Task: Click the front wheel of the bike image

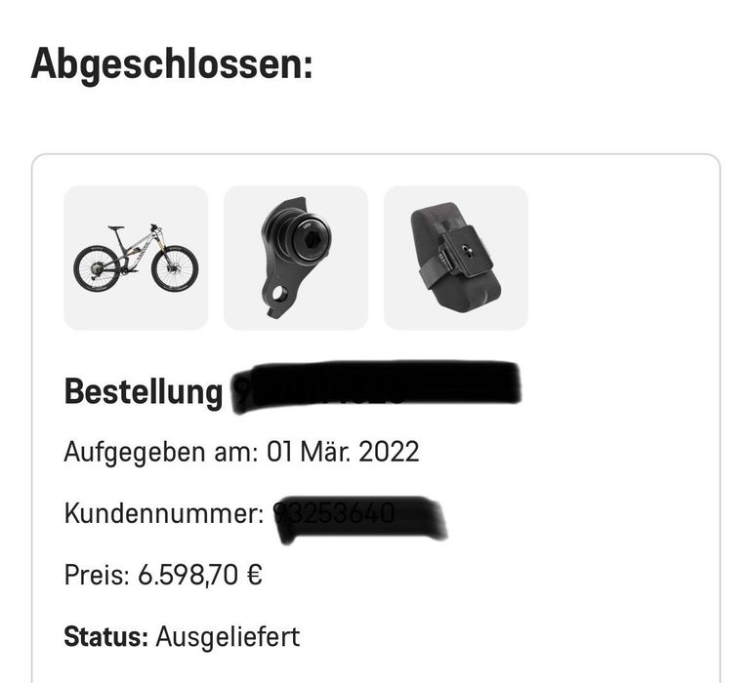Action: coord(175,267)
